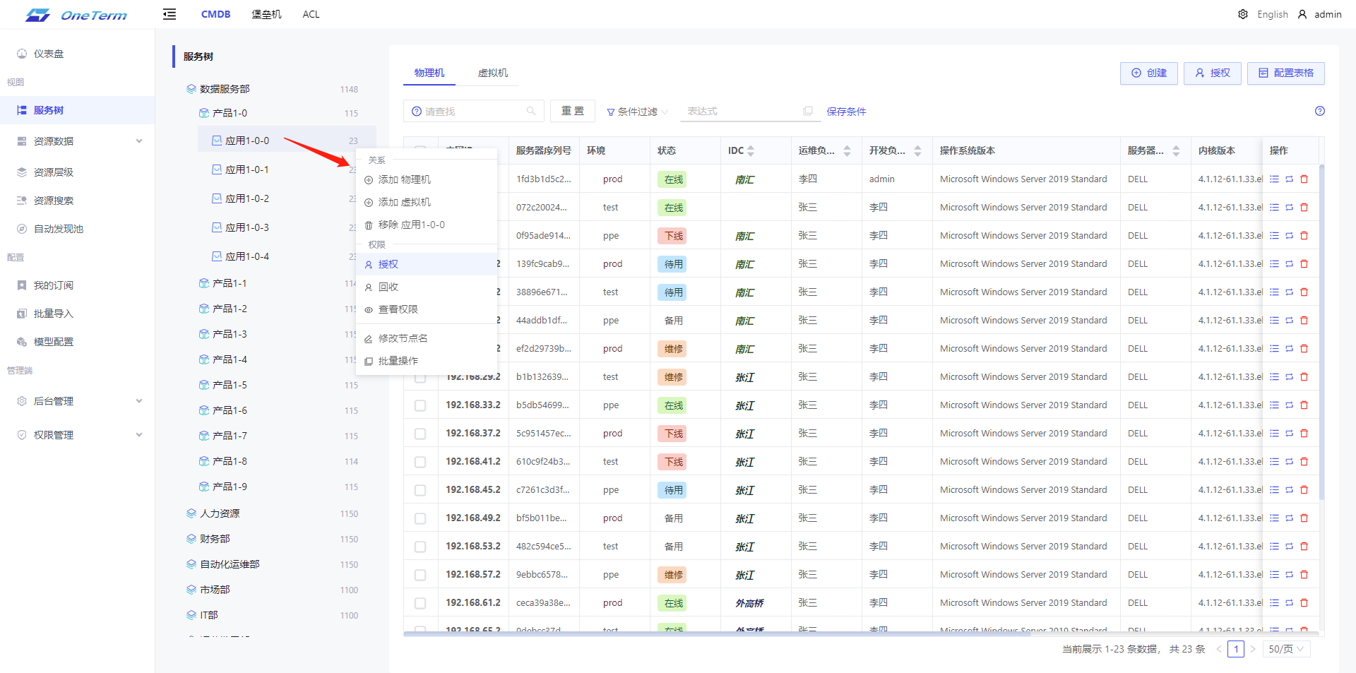Choose 添加 物理机 from the context menu

427,179
